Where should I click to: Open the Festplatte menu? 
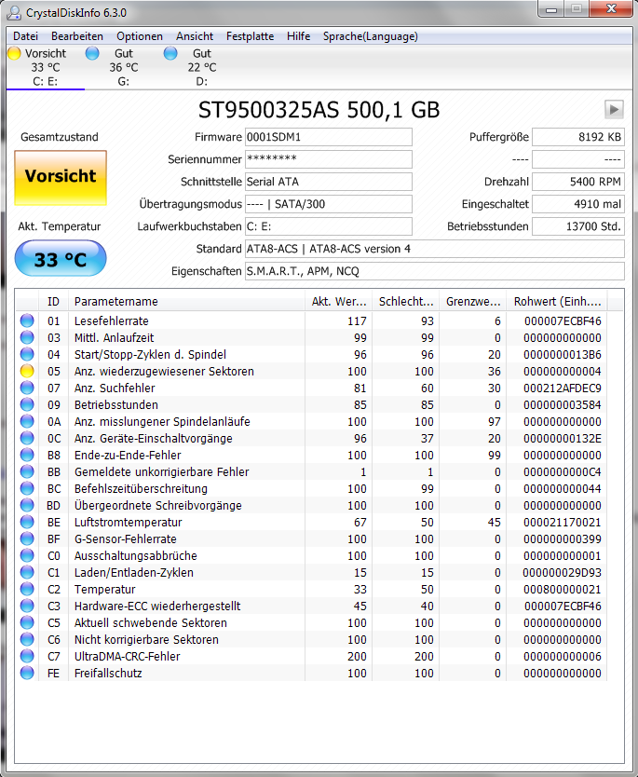tap(251, 36)
